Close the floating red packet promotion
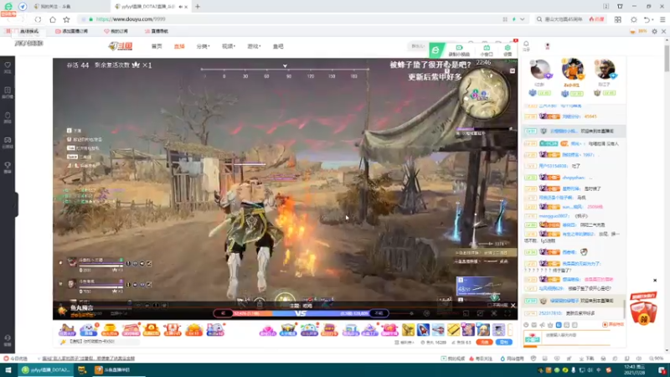670x377 pixels. click(x=655, y=281)
